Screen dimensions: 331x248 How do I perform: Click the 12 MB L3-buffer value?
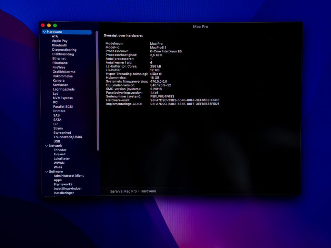click(x=155, y=70)
